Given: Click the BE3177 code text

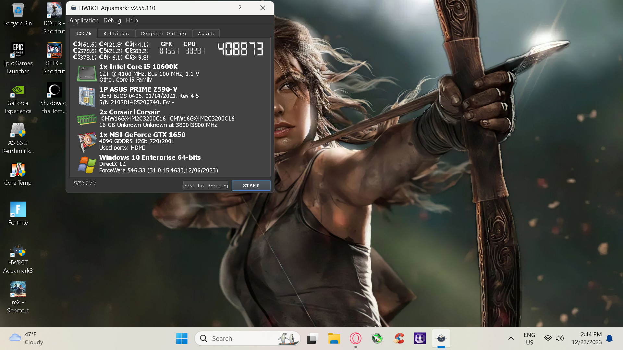Looking at the screenshot, I should pyautogui.click(x=85, y=183).
